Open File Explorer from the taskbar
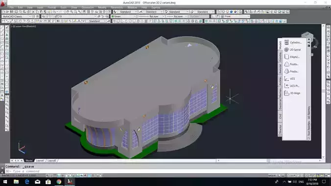 pos(16,182)
